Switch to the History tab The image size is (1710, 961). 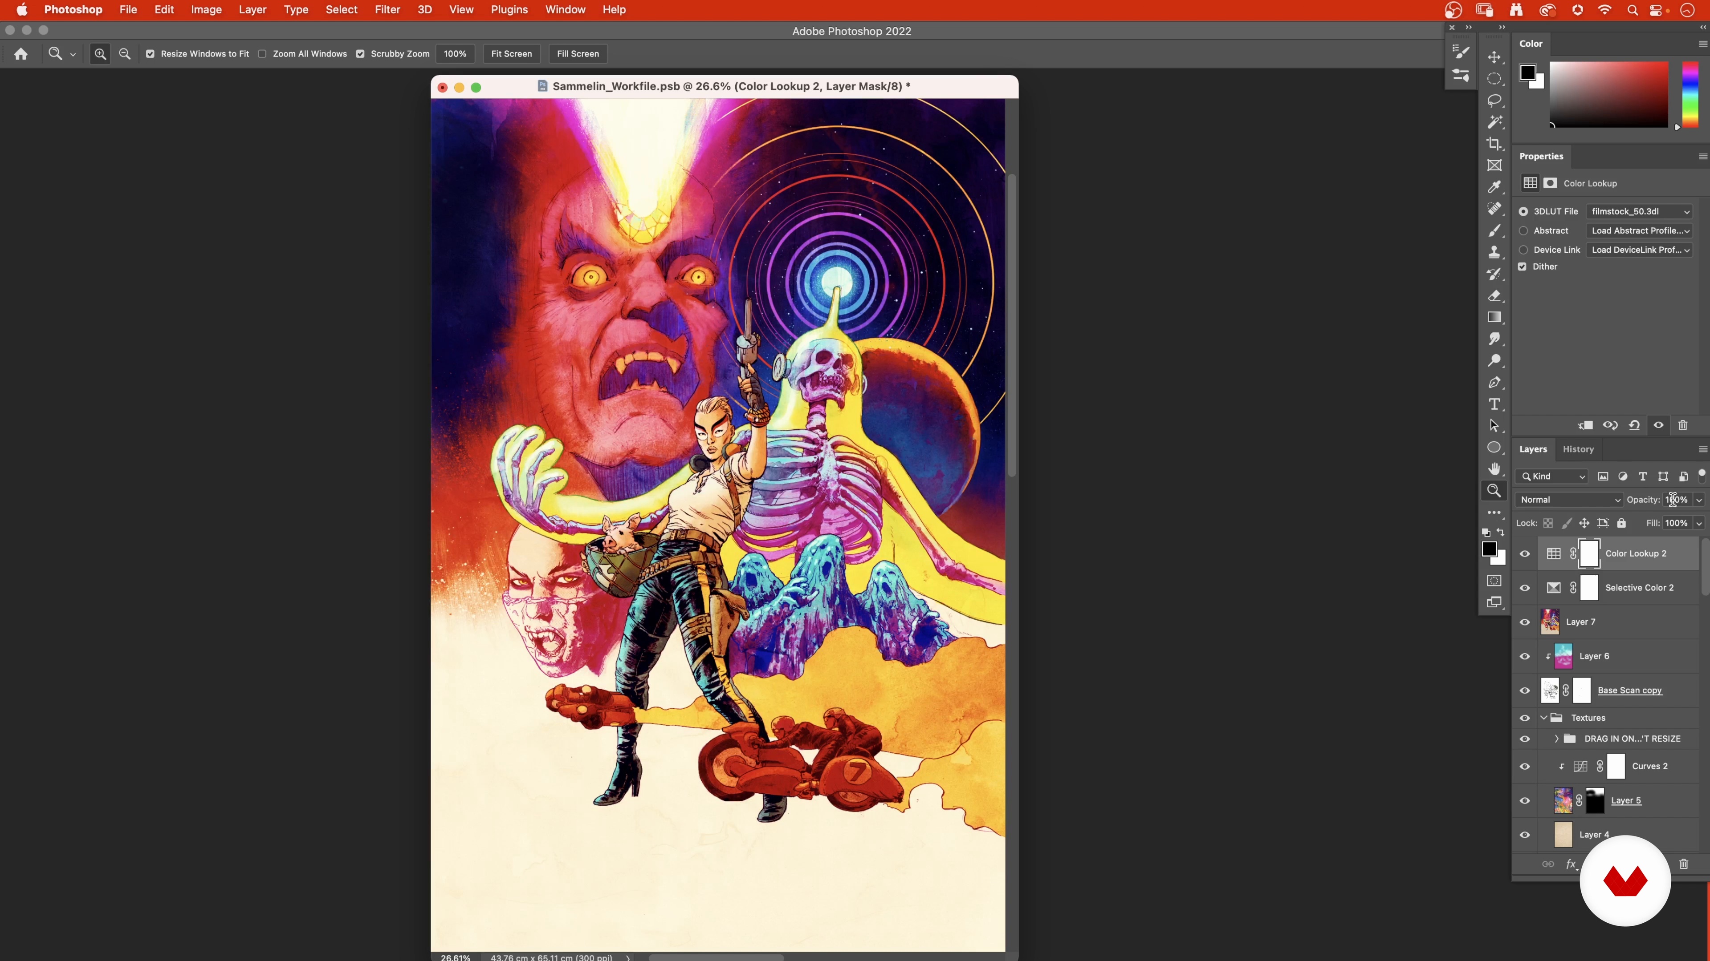pyautogui.click(x=1578, y=450)
